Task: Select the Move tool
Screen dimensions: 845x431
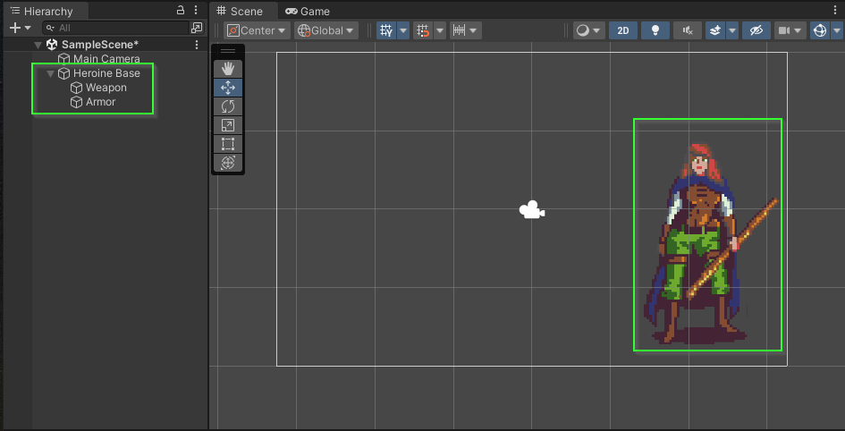Action: (x=228, y=88)
